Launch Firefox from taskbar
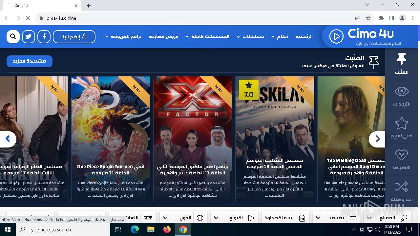 point(167,229)
